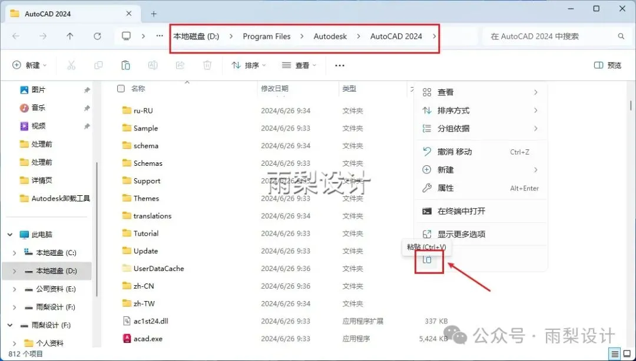This screenshot has width=636, height=361.
Task: Click the Paste clipboard icon in toolbar
Action: (126, 65)
